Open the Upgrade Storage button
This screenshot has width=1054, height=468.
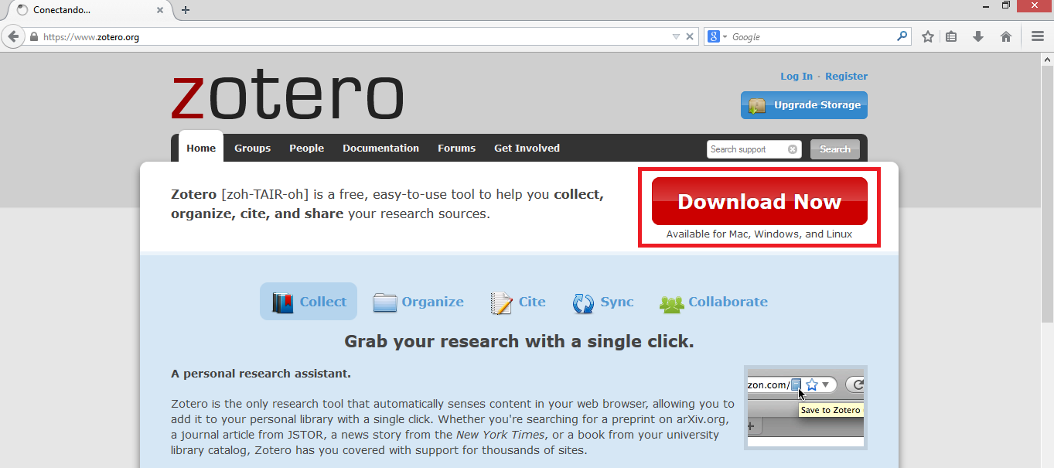tap(803, 104)
